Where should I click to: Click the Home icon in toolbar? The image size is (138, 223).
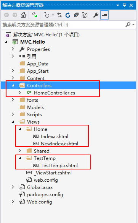23,15
